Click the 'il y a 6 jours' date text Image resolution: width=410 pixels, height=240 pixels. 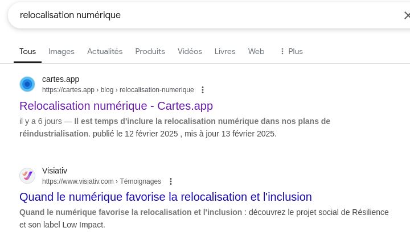[x=40, y=121]
